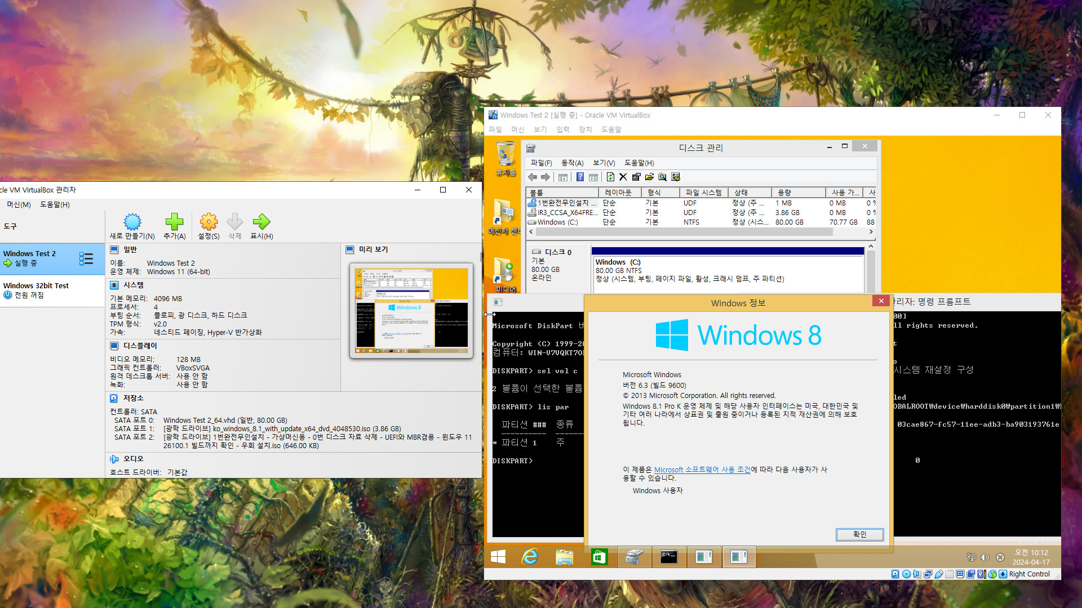Click the Add (추가) VM icon
1082x608 pixels.
[x=174, y=221]
